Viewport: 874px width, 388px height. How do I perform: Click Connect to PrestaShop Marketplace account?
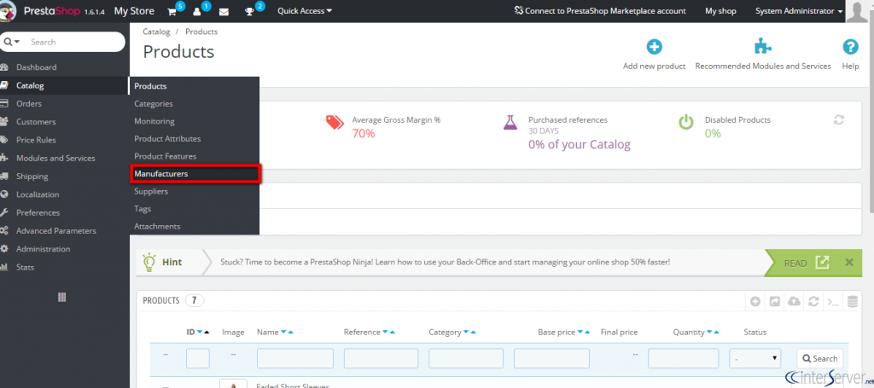(600, 11)
